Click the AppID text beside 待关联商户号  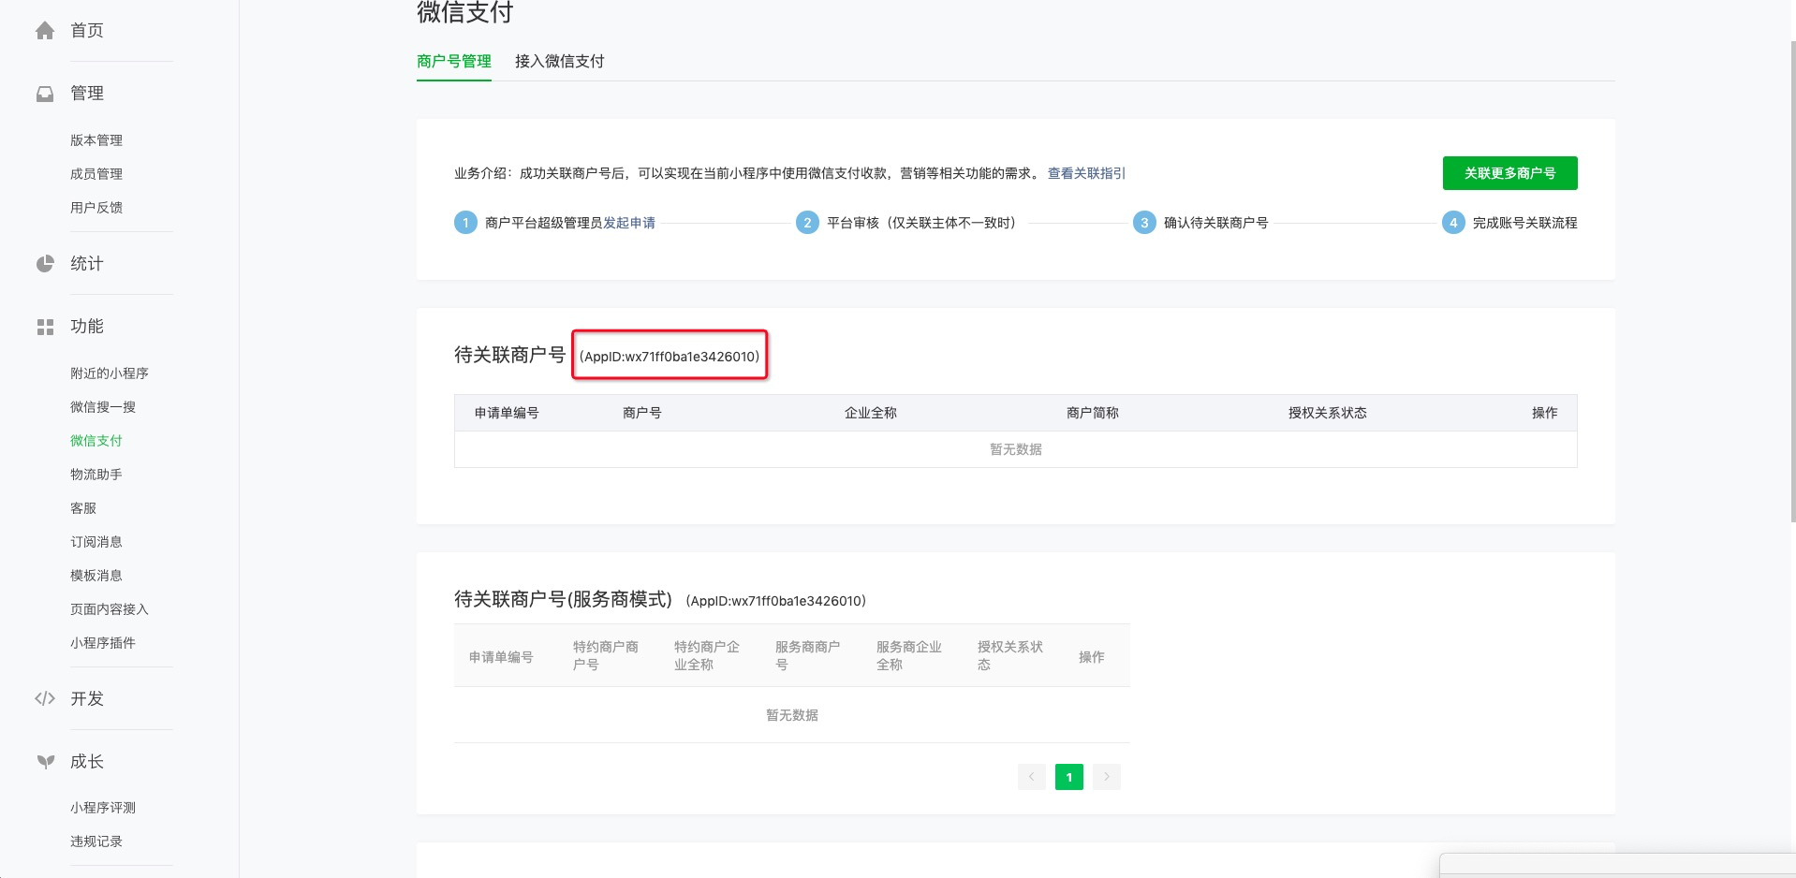670,357
